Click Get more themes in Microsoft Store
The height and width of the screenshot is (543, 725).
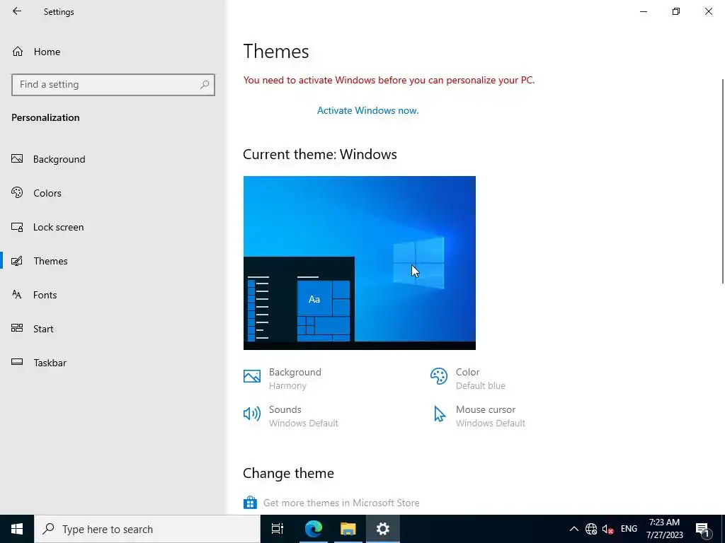click(341, 503)
